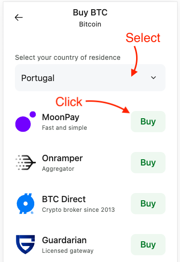The image size is (180, 262).
Task: Buy BTC via Guardarian
Action: coord(148,245)
